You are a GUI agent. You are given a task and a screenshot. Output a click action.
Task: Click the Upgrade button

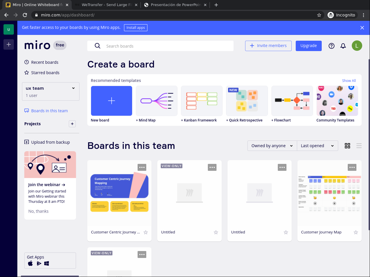pyautogui.click(x=309, y=46)
